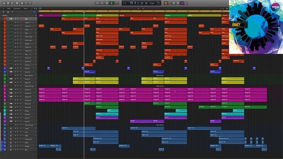Open the Inspector panel icon
283x159 pixels.
coord(8,3)
